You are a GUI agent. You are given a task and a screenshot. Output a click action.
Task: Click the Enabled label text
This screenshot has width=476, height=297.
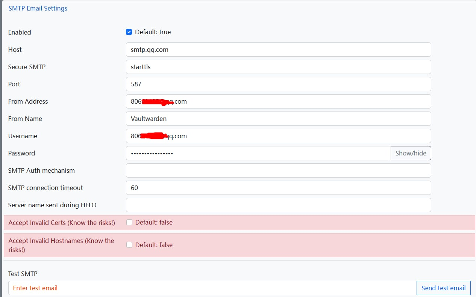point(20,32)
